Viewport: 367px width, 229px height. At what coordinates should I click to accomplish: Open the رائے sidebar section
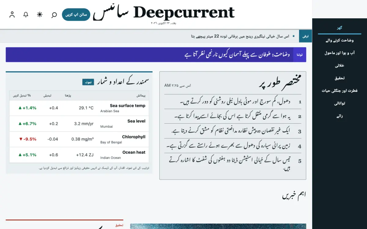point(339,116)
